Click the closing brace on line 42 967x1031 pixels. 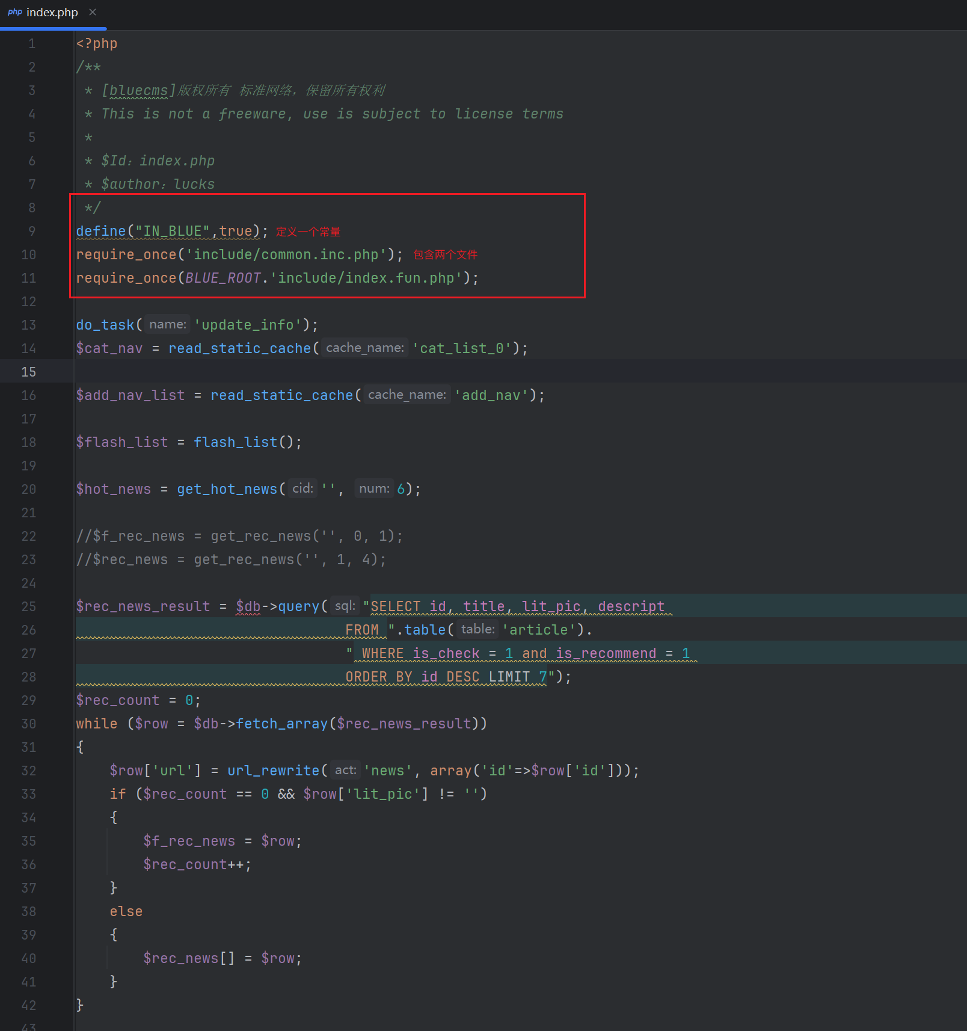coord(80,1005)
